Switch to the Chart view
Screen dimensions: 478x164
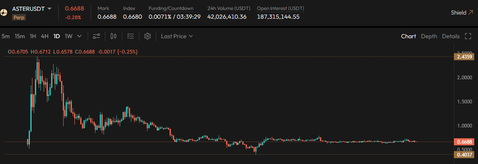pyautogui.click(x=409, y=36)
